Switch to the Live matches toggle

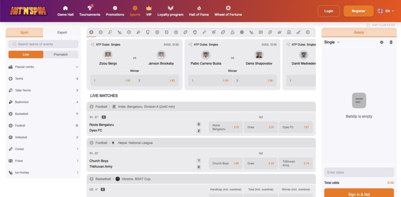pyautogui.click(x=26, y=55)
